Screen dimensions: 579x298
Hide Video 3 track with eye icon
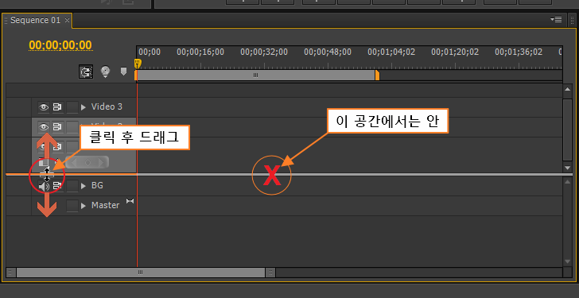coord(44,107)
